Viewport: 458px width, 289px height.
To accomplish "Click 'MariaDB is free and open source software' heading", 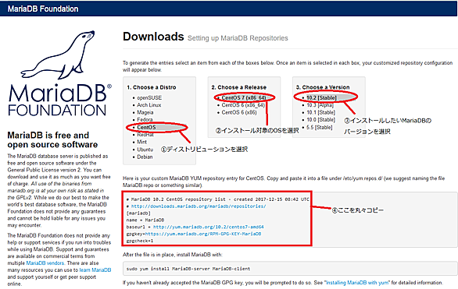I will (x=52, y=140).
